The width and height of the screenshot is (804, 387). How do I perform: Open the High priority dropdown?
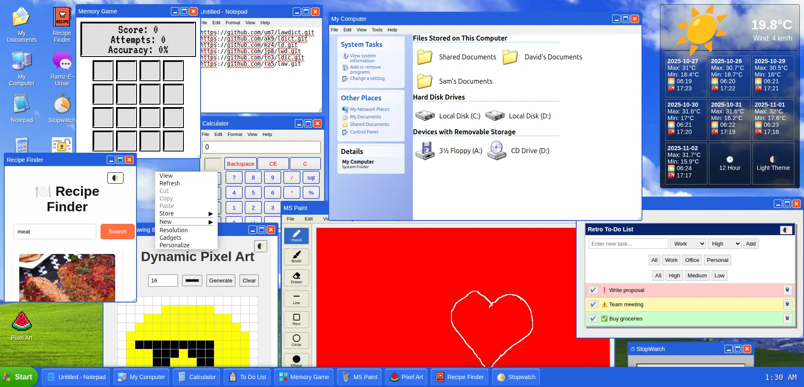[x=724, y=243]
